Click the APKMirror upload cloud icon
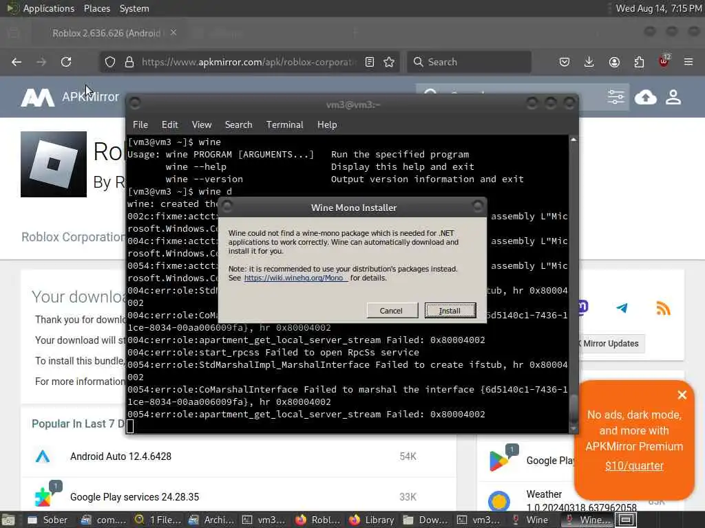 click(x=646, y=97)
